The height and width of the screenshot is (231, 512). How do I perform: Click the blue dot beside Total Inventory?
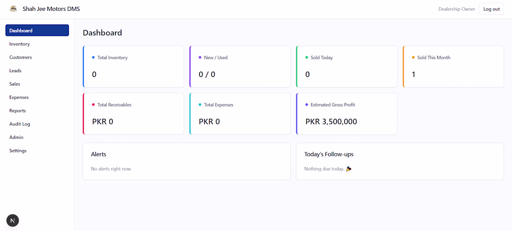[94, 57]
